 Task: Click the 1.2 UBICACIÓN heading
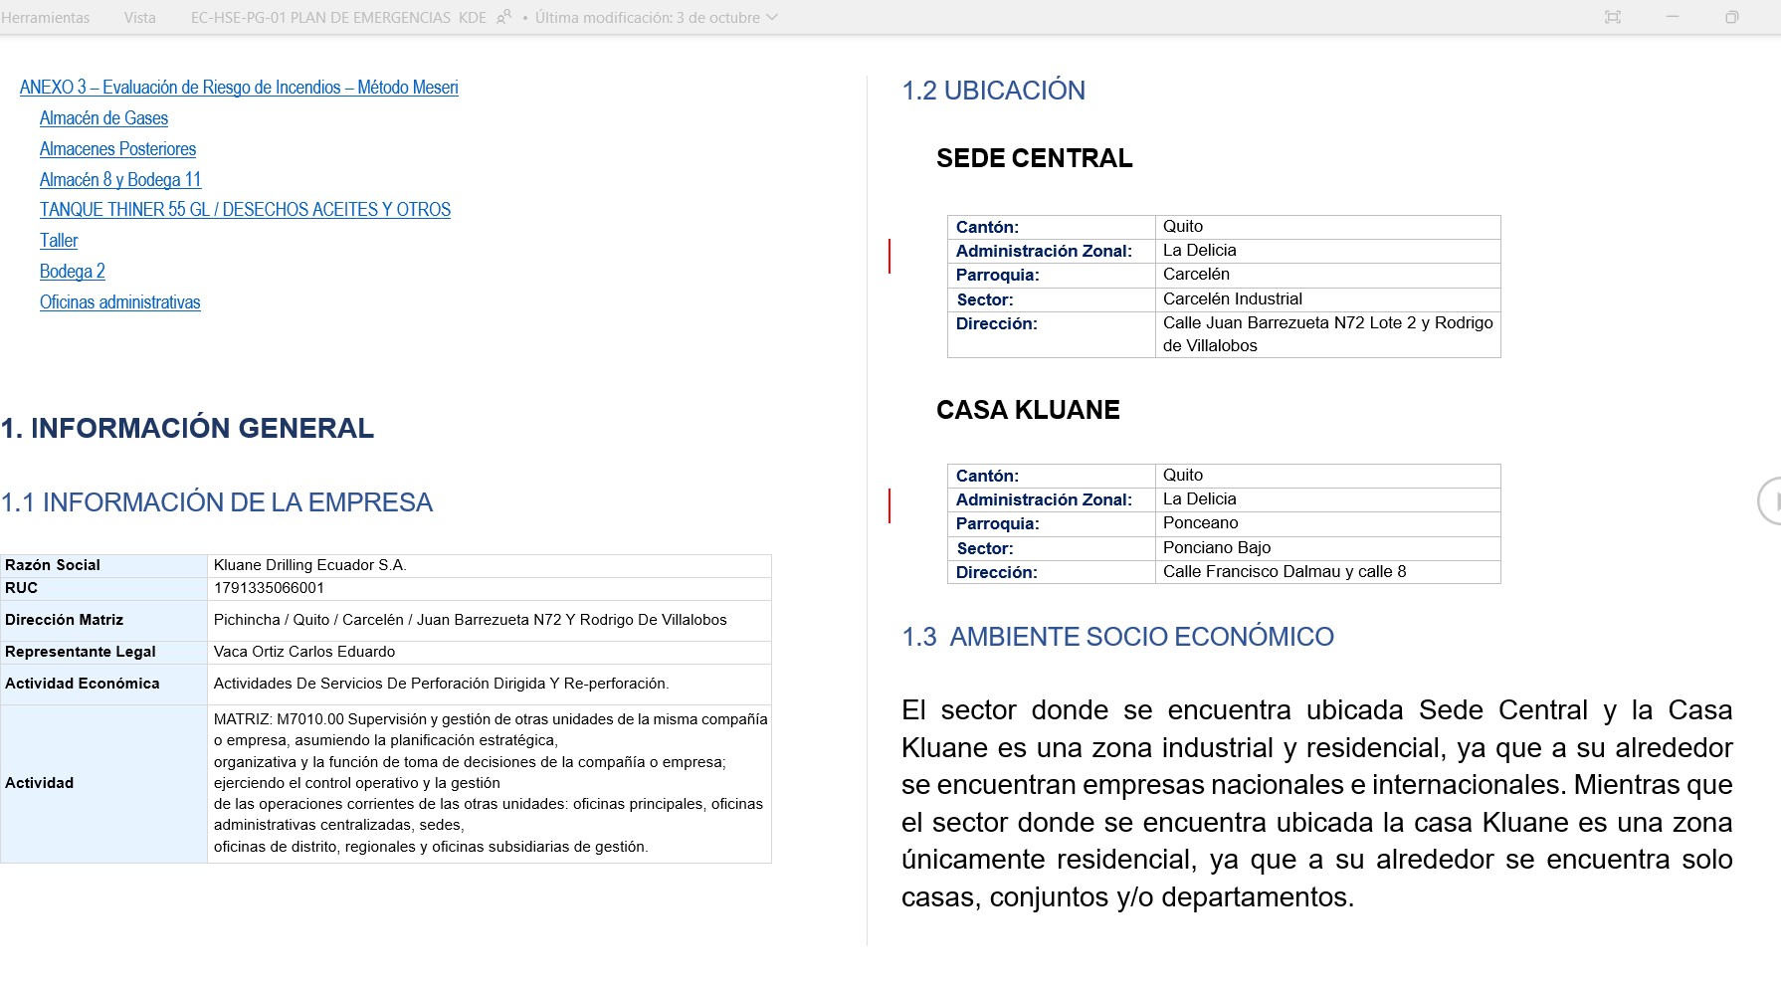coord(993,91)
